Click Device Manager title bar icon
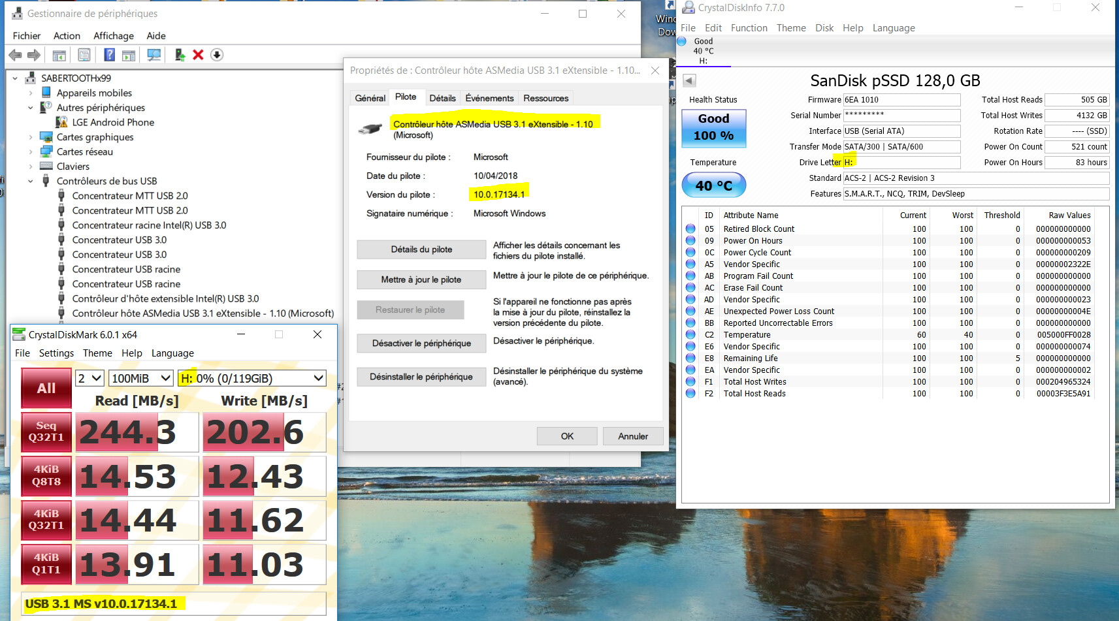The width and height of the screenshot is (1119, 621). pos(17,14)
